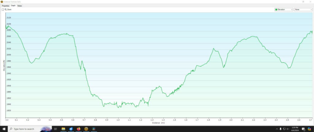
Task: Click the 0.0 distance axis label
Action: tap(7, 120)
